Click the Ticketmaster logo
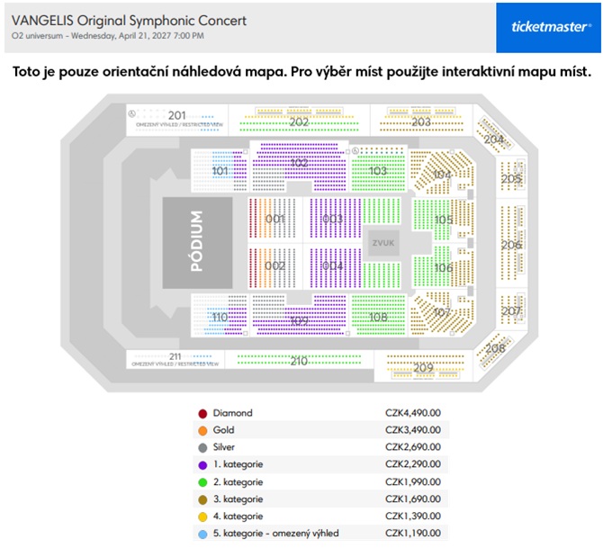The width and height of the screenshot is (603, 548). [x=549, y=27]
